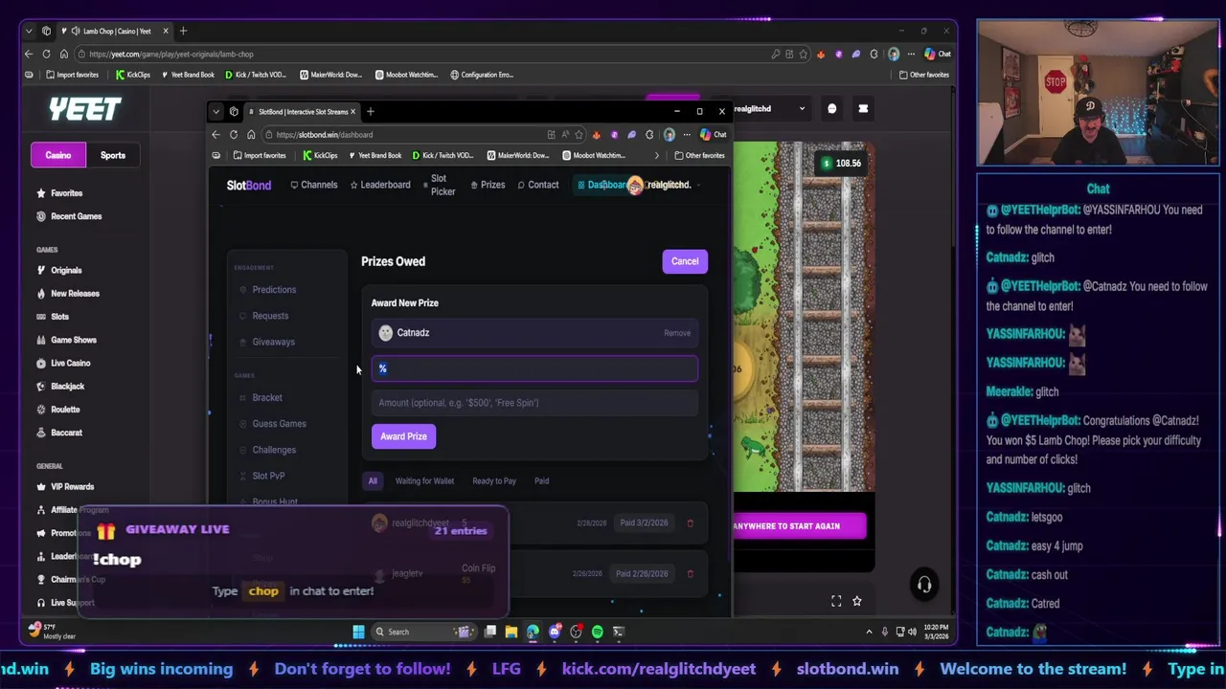
Task: Open Other favorites folder in SlotBond window
Action: click(x=699, y=156)
